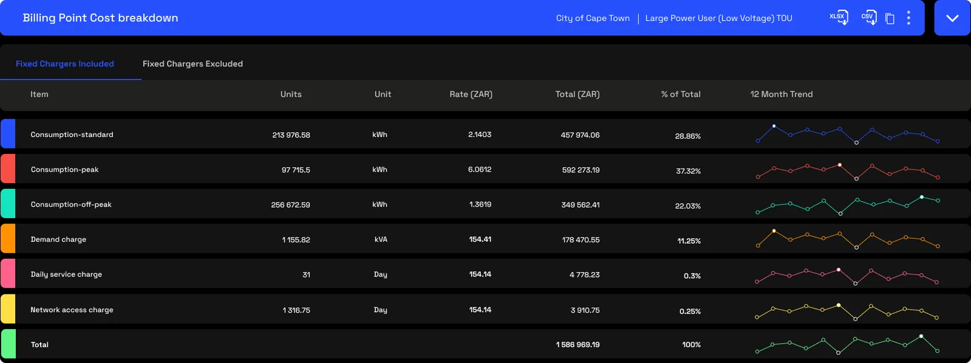Click the 12 Month Trend column header
The width and height of the screenshot is (971, 363).
782,94
